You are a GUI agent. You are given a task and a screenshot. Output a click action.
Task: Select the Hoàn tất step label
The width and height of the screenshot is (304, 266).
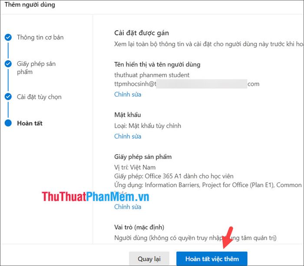[x=30, y=123]
